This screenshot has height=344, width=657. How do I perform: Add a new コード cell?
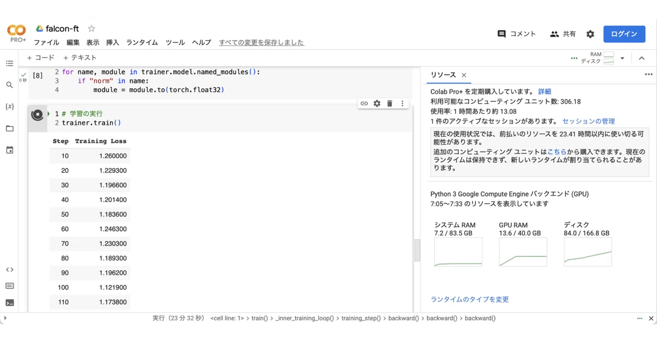(41, 58)
